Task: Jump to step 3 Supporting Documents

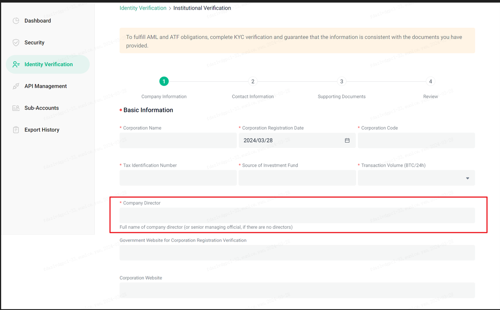Action: tap(341, 81)
